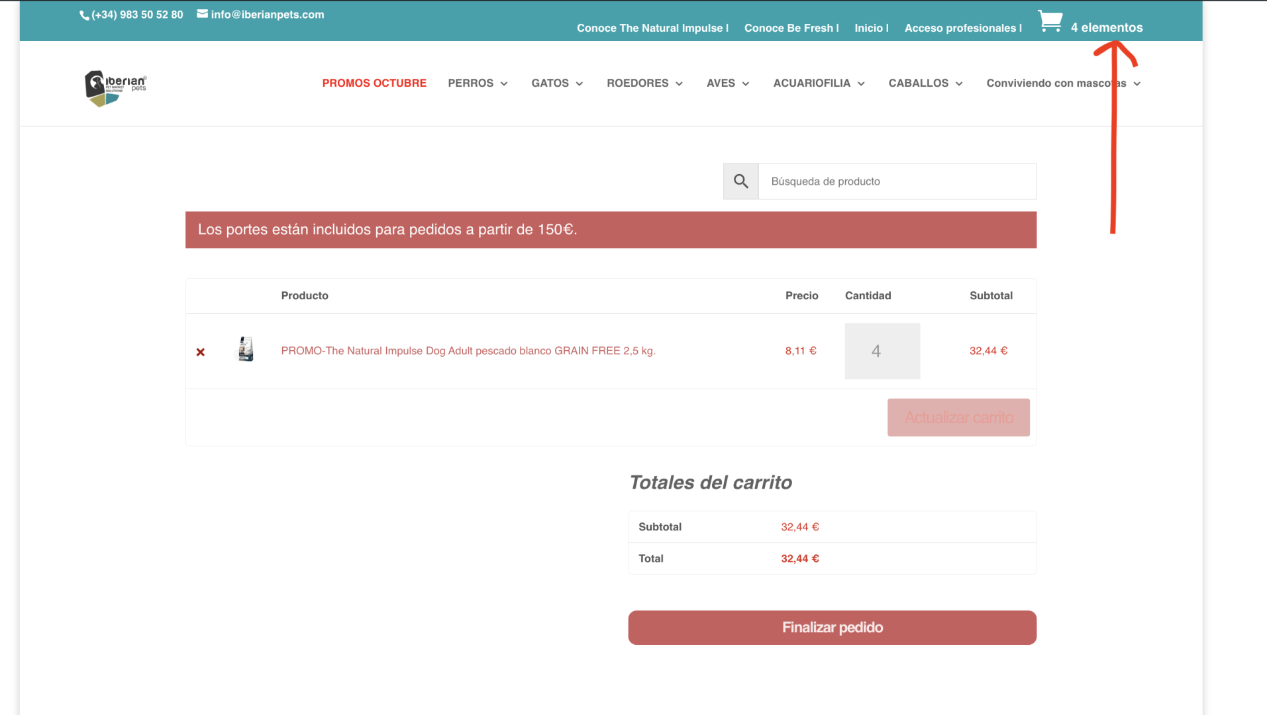Viewport: 1267px width, 715px height.
Task: Click the product row subtotal 32,44 €
Action: click(988, 351)
